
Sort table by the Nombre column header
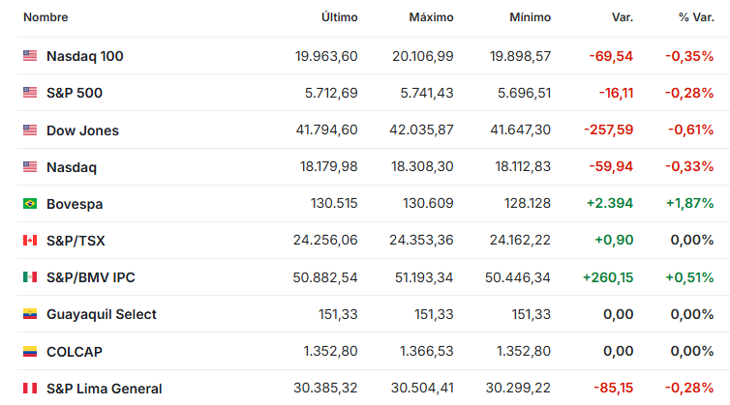tap(46, 17)
